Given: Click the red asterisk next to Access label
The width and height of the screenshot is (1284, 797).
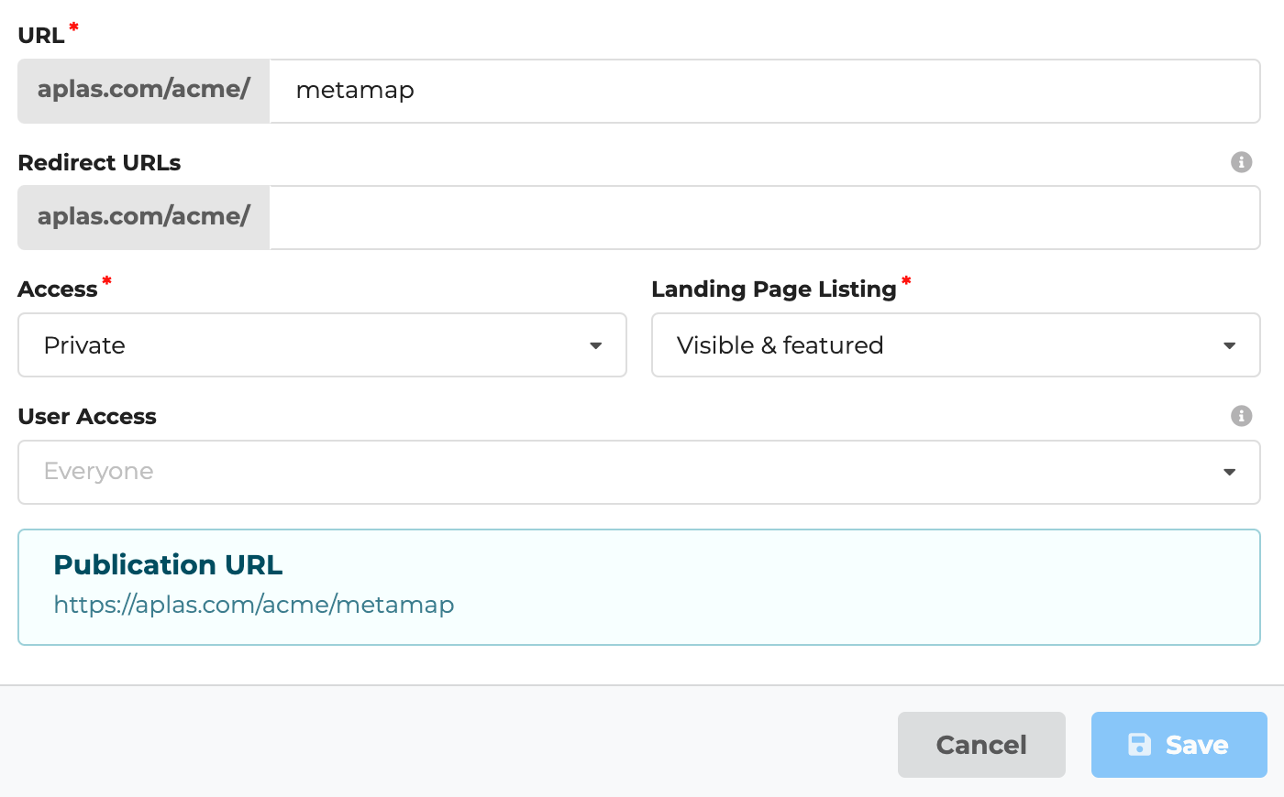Looking at the screenshot, I should coord(107,281).
